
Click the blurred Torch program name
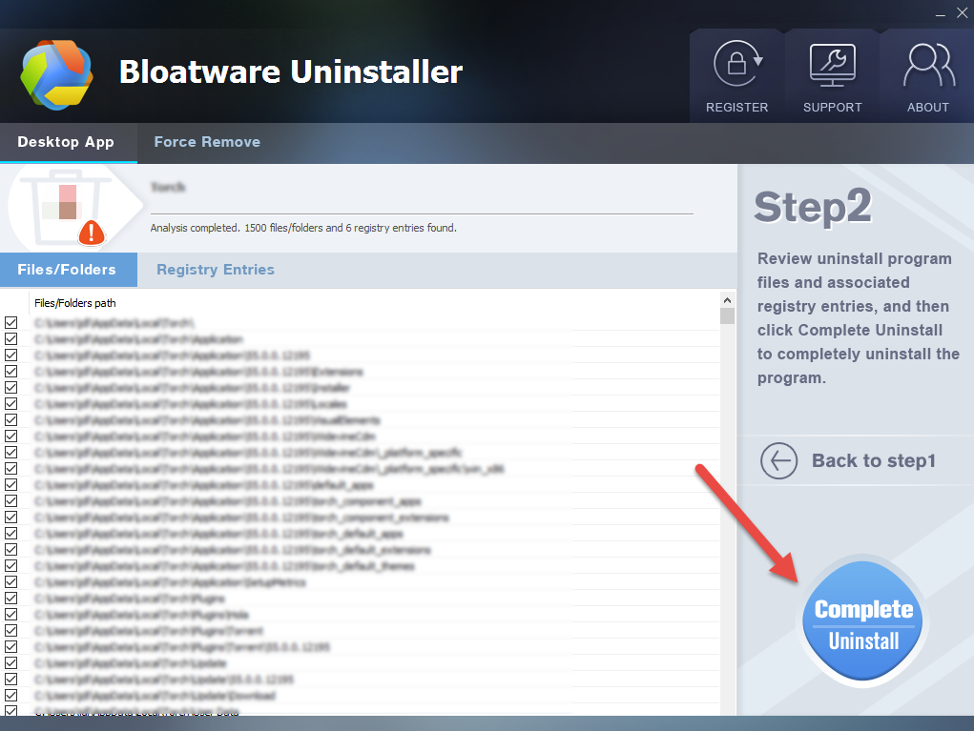coord(168,187)
